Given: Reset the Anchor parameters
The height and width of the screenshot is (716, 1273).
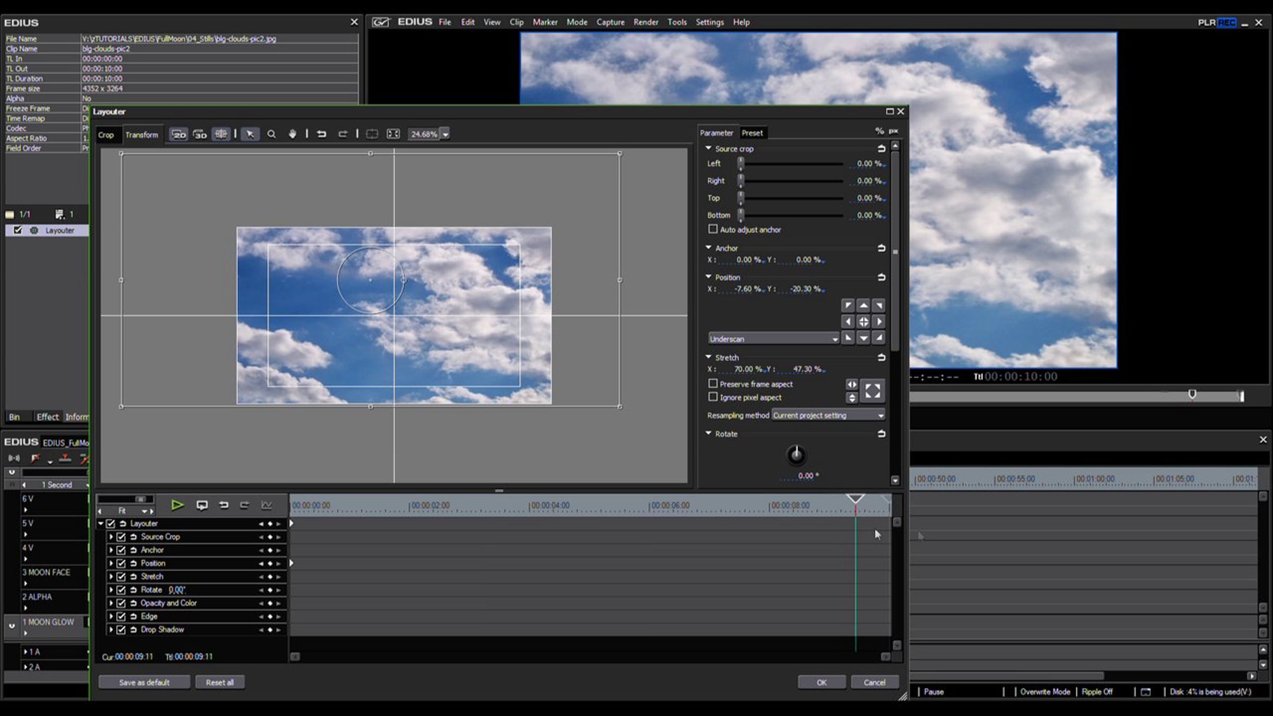Looking at the screenshot, I should tap(881, 248).
